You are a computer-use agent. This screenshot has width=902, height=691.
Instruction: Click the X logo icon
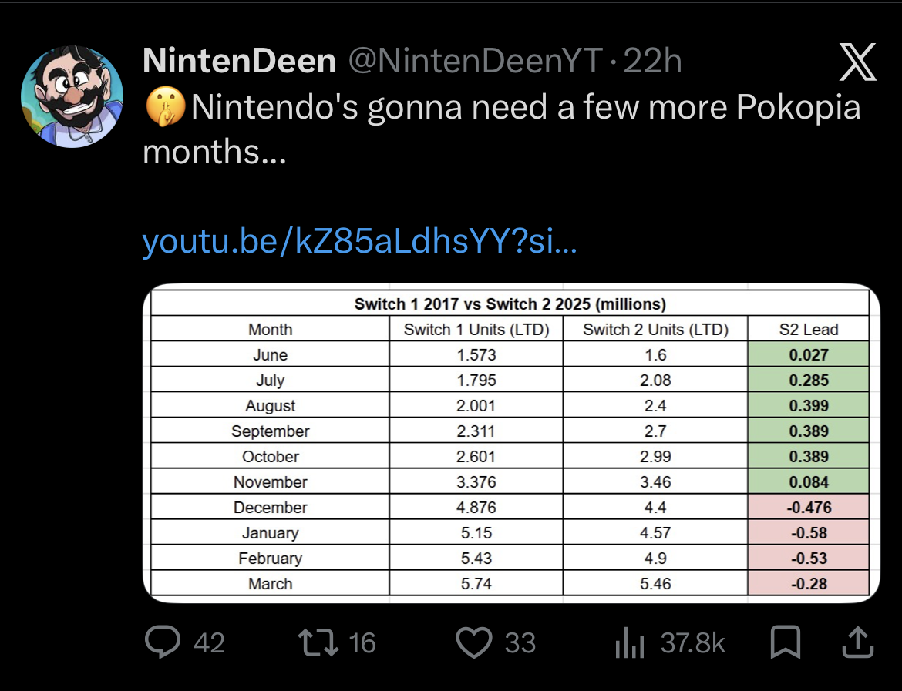click(x=857, y=62)
